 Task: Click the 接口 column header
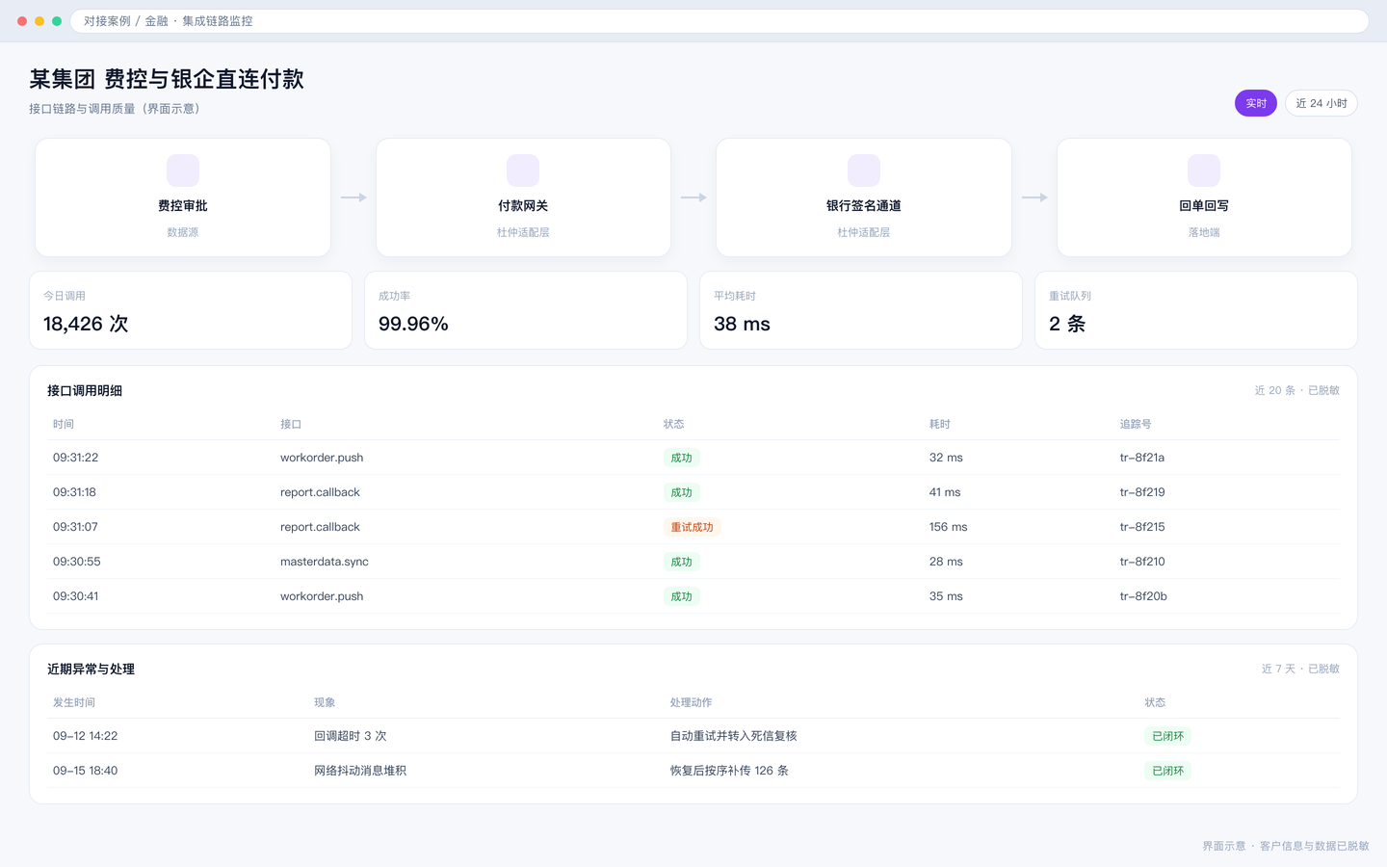click(291, 424)
